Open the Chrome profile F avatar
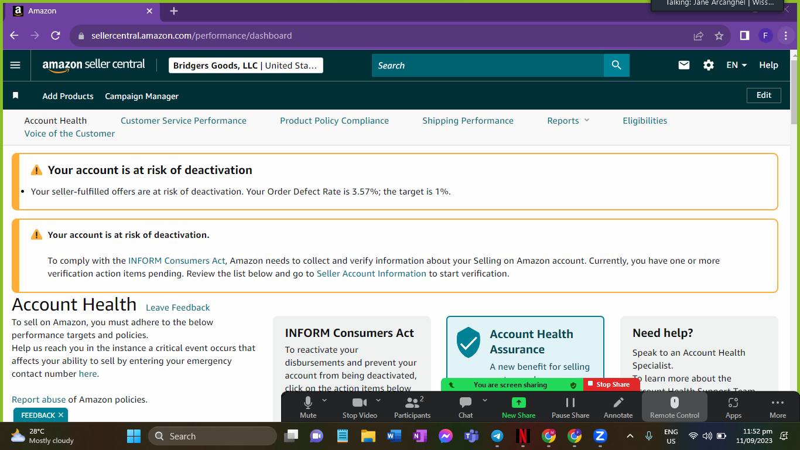 point(765,36)
